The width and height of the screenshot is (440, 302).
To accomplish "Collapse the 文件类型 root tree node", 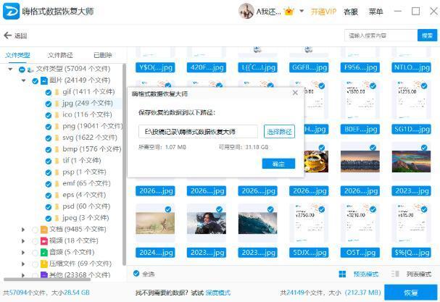I will click(10, 69).
